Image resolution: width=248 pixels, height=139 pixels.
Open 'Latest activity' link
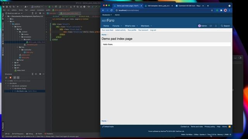point(121,30)
